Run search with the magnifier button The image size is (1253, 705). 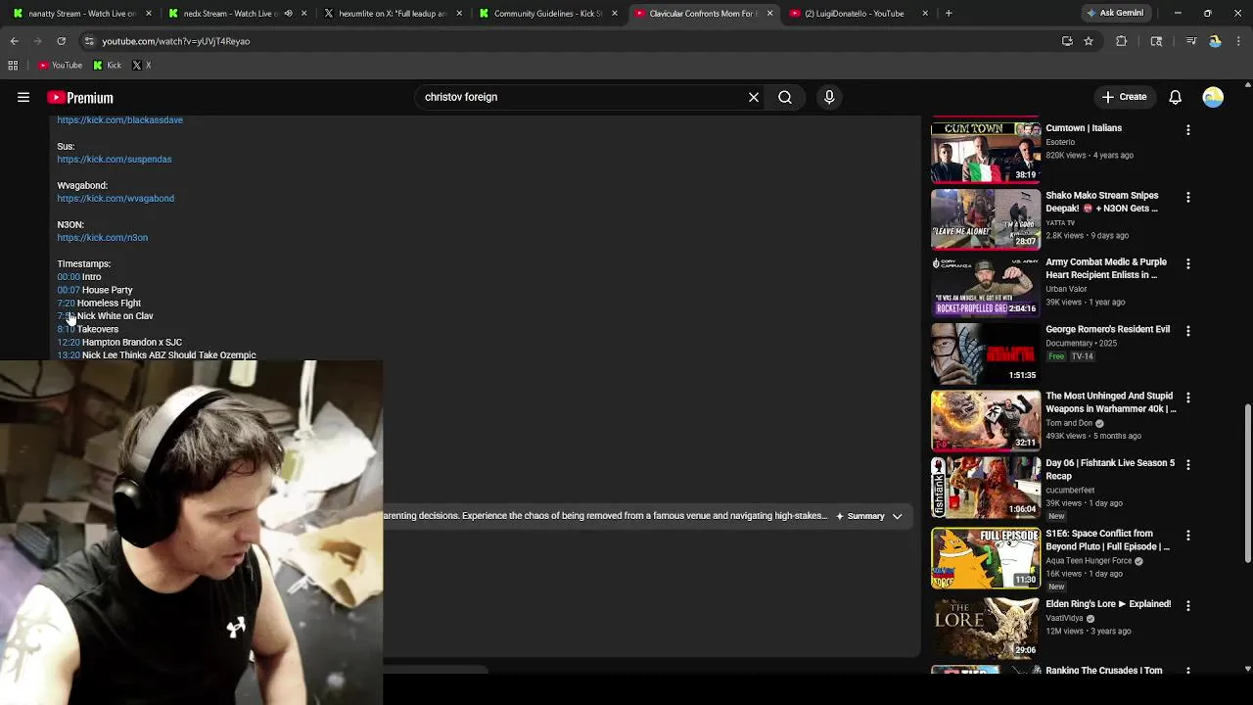(785, 97)
